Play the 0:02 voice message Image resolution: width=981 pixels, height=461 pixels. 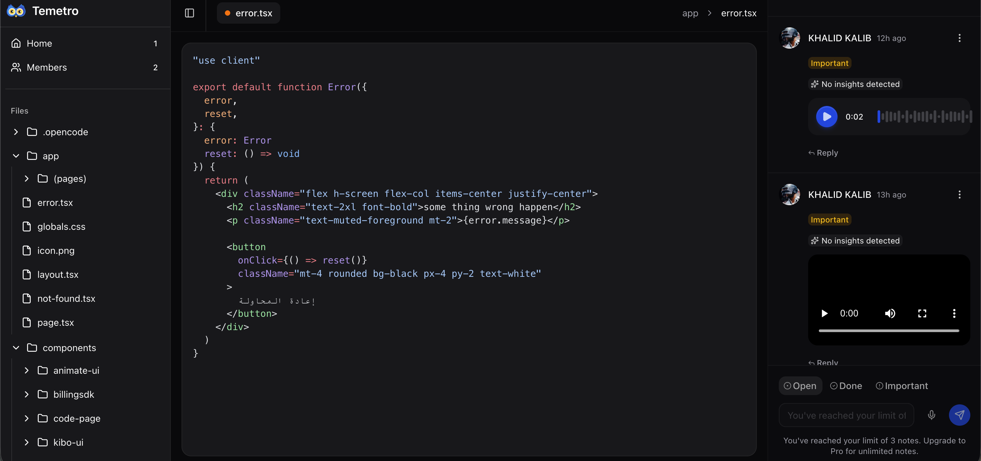[827, 117]
